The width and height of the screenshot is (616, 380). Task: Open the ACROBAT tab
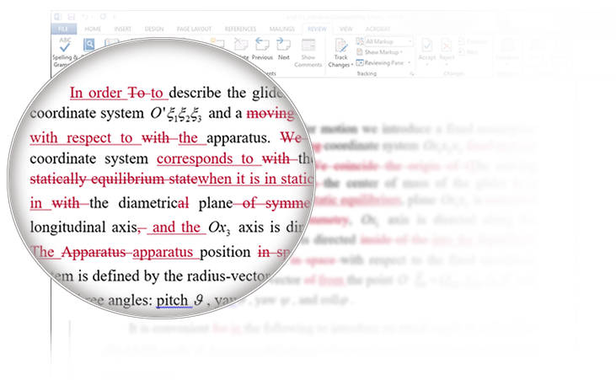(378, 29)
